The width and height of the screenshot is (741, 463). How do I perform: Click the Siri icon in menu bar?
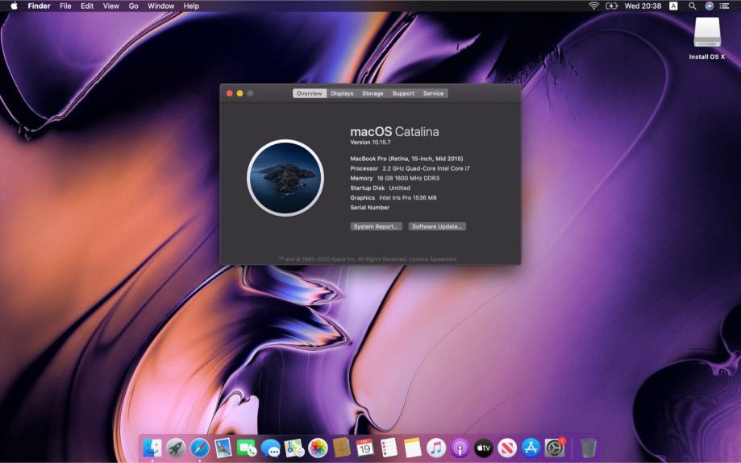click(710, 6)
